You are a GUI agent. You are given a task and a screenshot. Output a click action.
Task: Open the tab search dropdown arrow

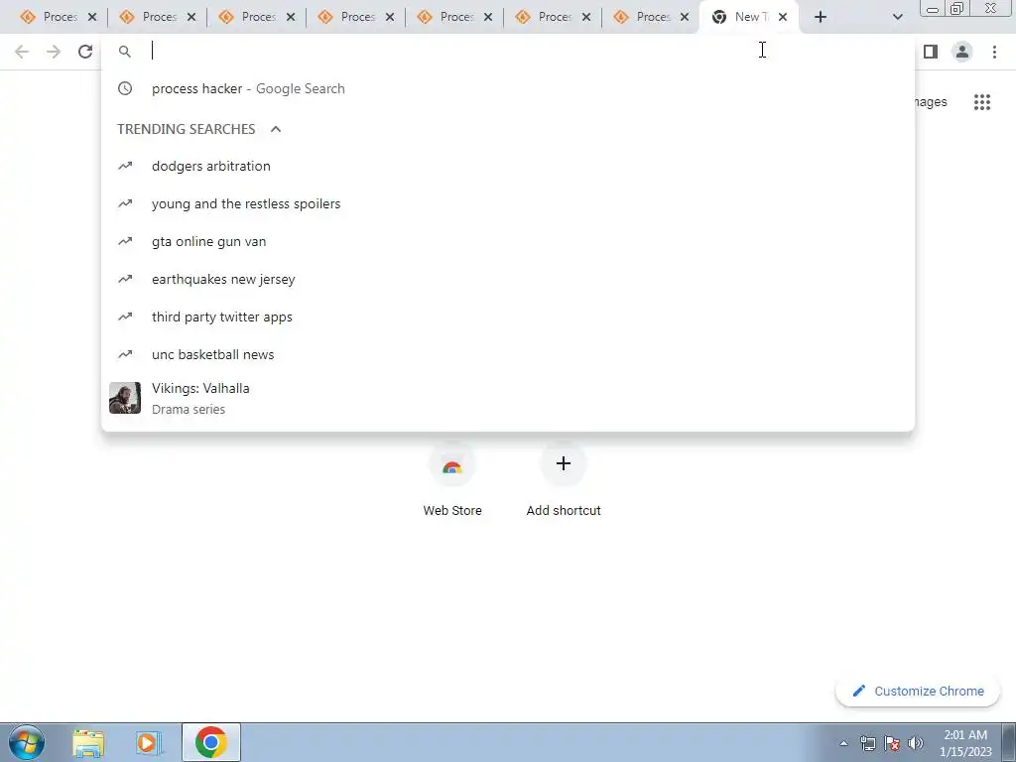coord(897,17)
